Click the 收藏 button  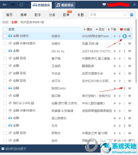125,29
